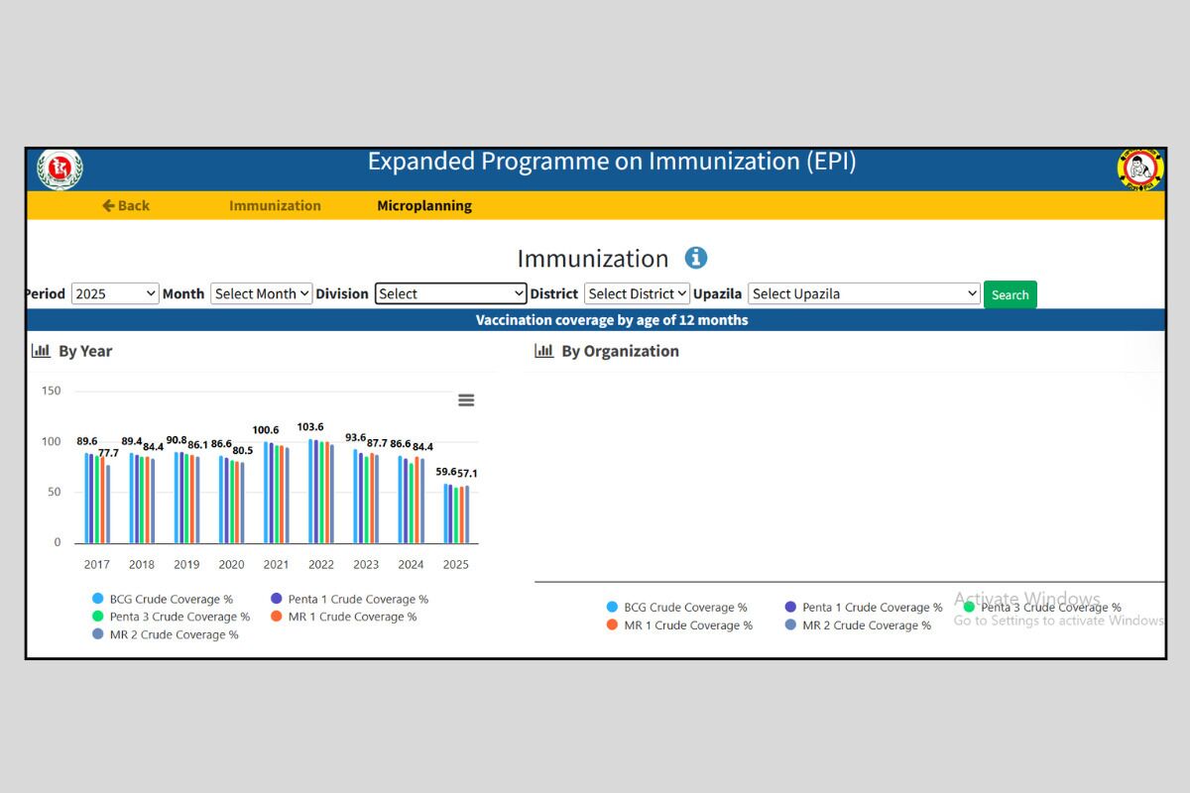
Task: Open the Division dropdown
Action: [450, 293]
